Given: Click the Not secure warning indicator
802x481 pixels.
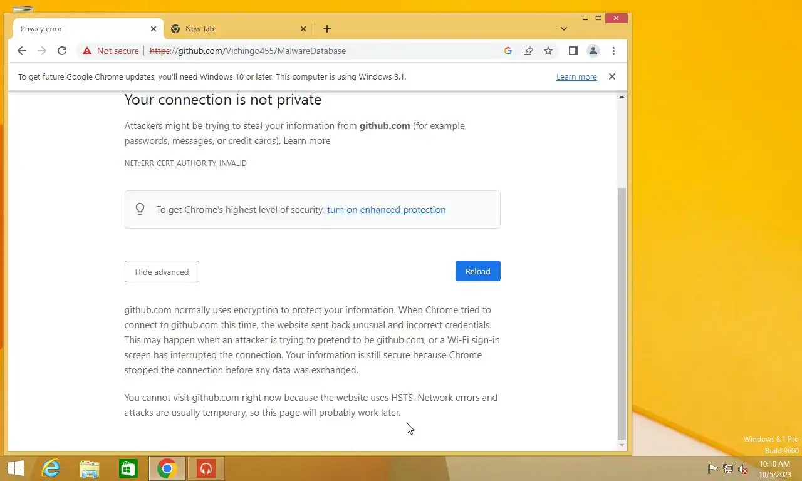Looking at the screenshot, I should [x=110, y=51].
